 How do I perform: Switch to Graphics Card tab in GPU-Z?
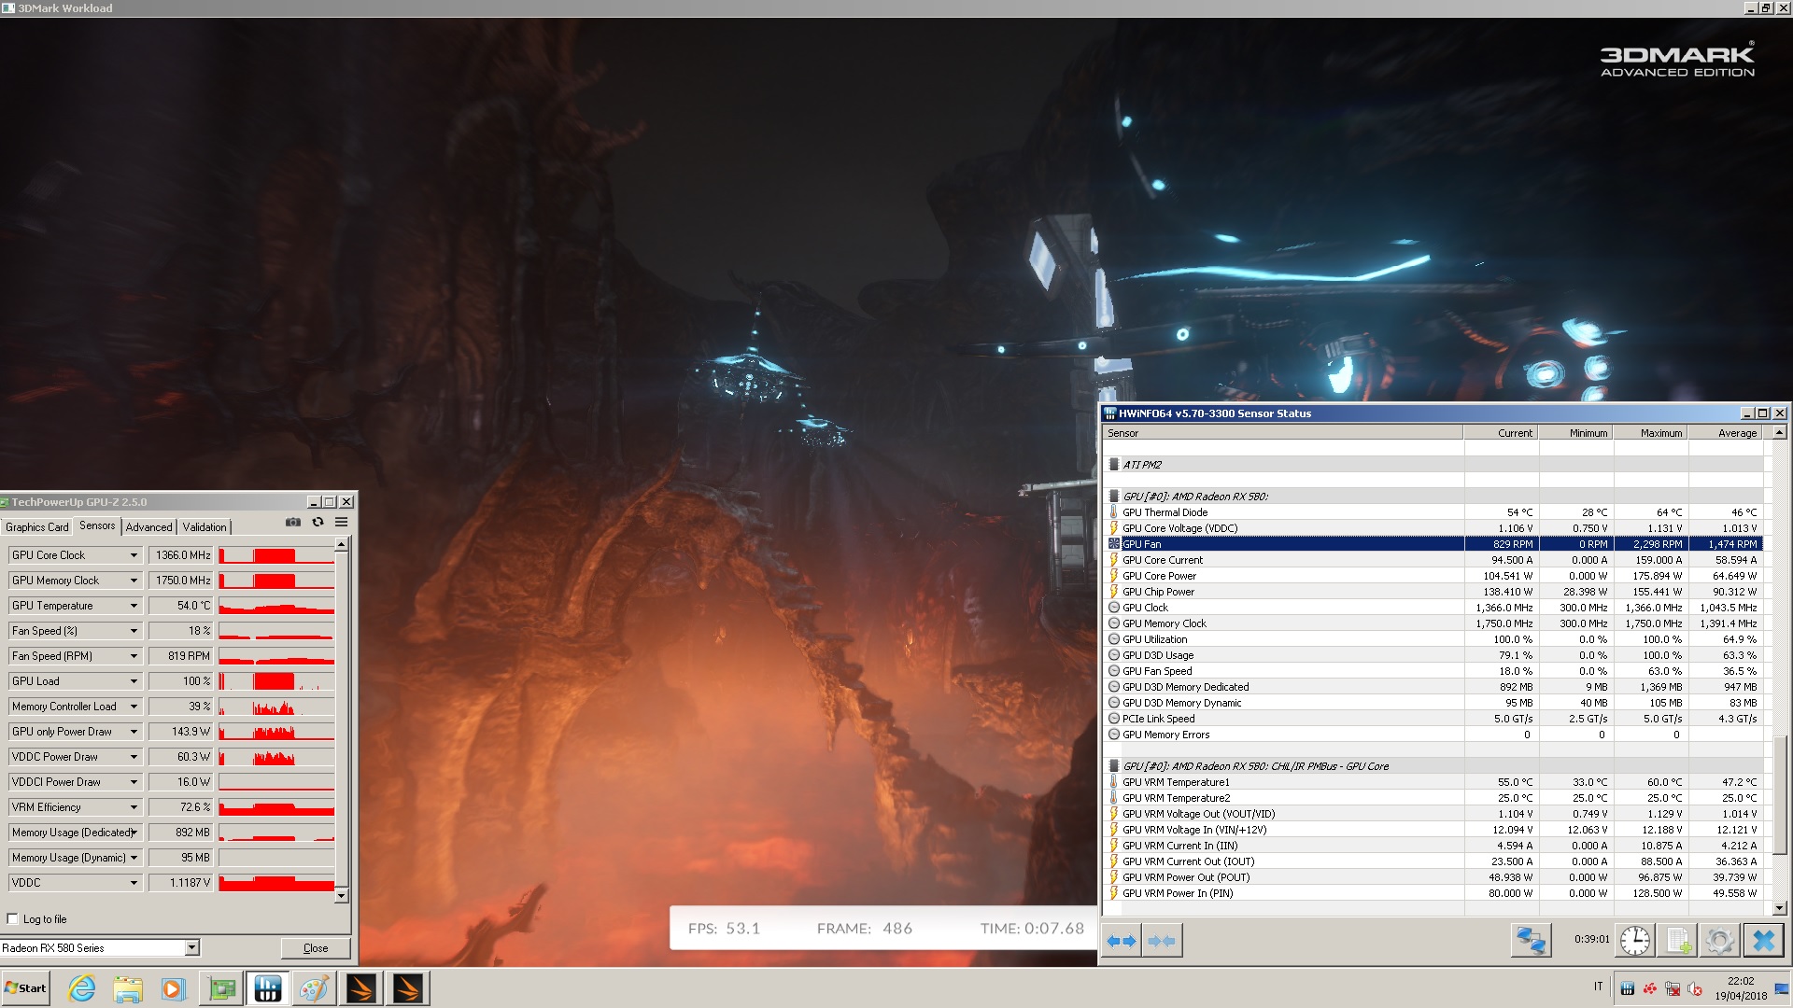pos(37,527)
